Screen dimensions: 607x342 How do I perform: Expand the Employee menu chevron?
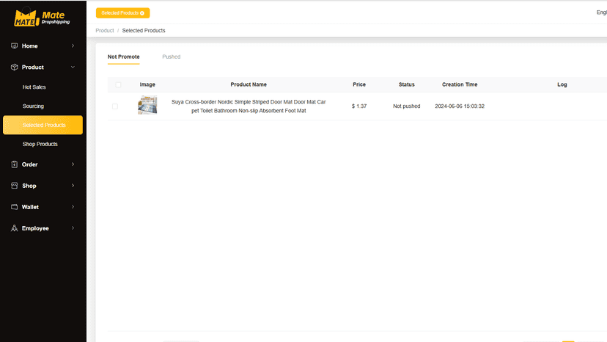[x=73, y=228]
